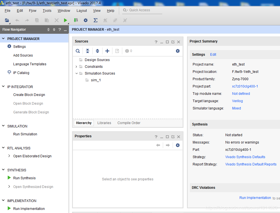Click the Delete X icon in toolbar
The image size is (280, 213).
tap(56, 20)
